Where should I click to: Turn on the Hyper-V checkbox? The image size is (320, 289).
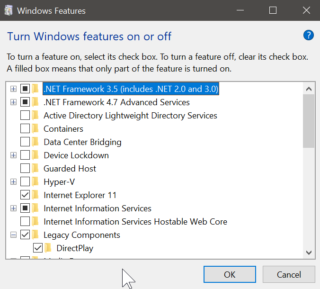tap(25, 181)
